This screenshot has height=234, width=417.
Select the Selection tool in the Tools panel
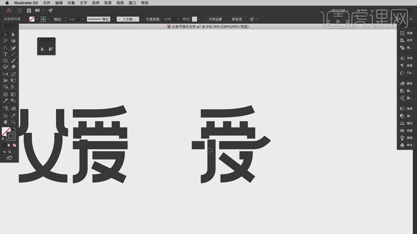[5, 34]
